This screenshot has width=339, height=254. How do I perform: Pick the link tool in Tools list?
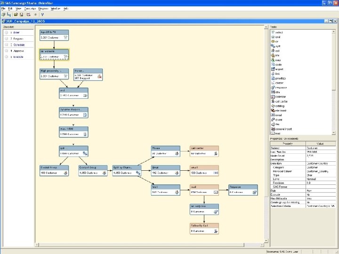(275, 56)
